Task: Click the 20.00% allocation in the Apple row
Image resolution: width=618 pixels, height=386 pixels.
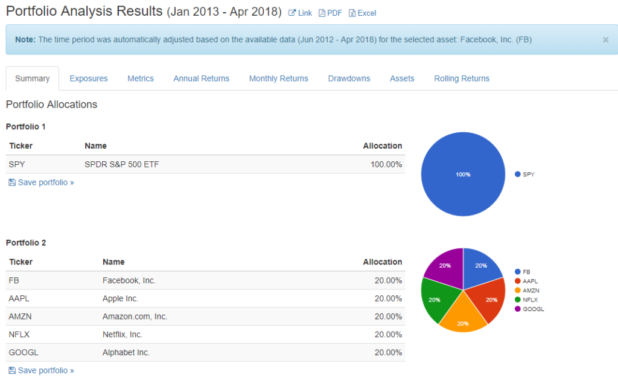Action: (x=388, y=298)
